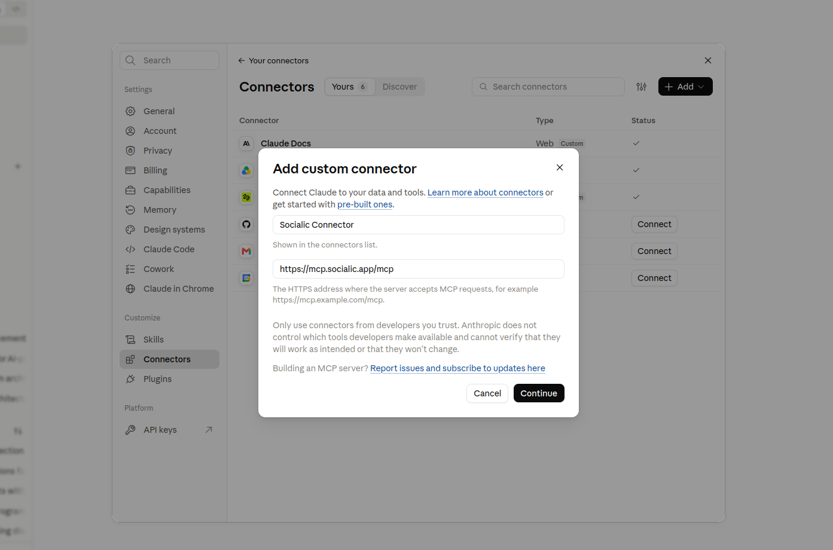Close the settings window
Viewport: 833px width, 550px height.
click(708, 60)
